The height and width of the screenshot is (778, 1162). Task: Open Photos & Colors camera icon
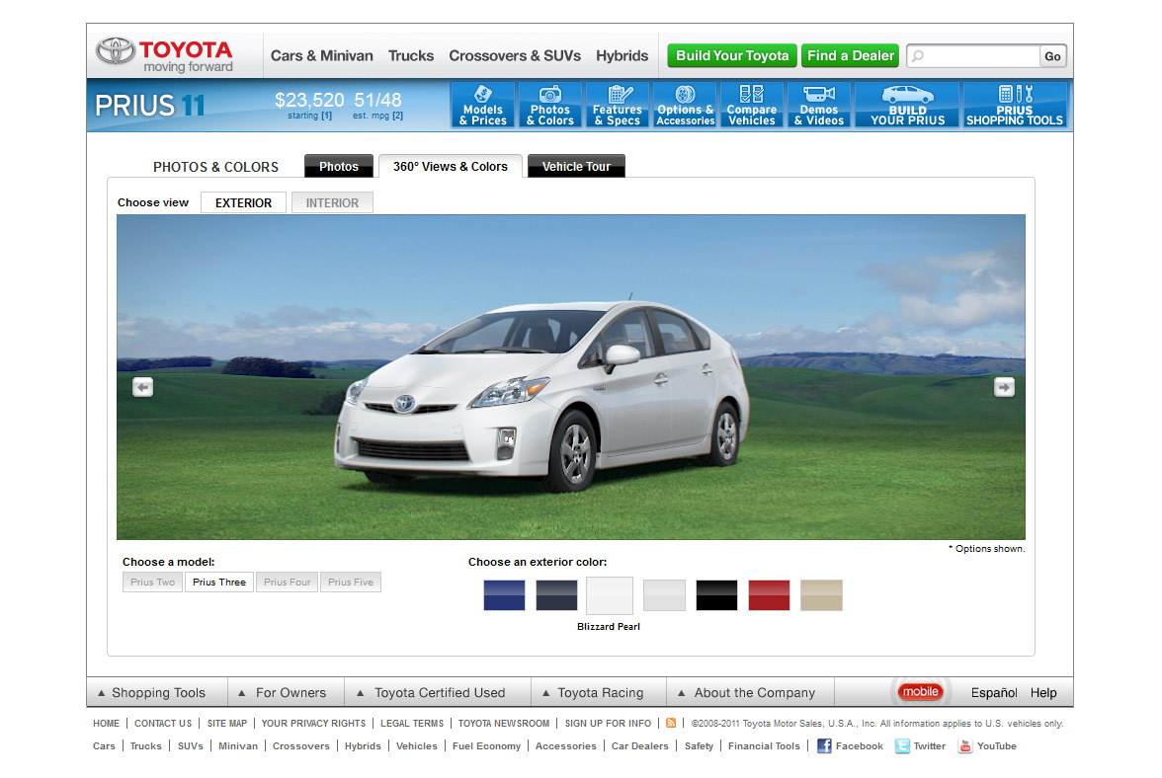549,95
